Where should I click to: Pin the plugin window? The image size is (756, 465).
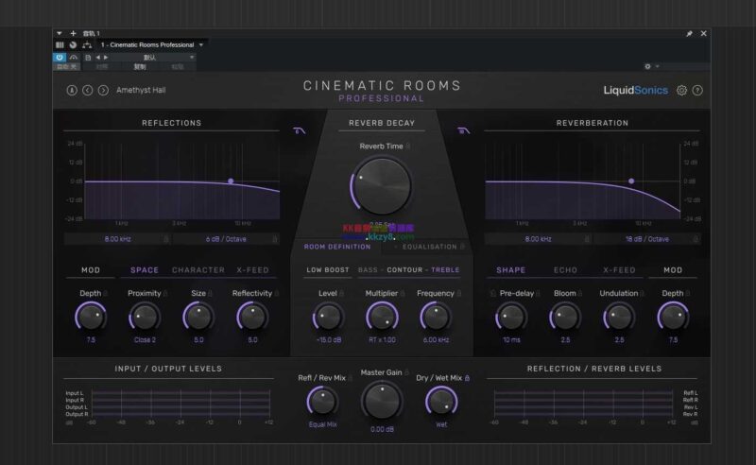pyautogui.click(x=689, y=33)
